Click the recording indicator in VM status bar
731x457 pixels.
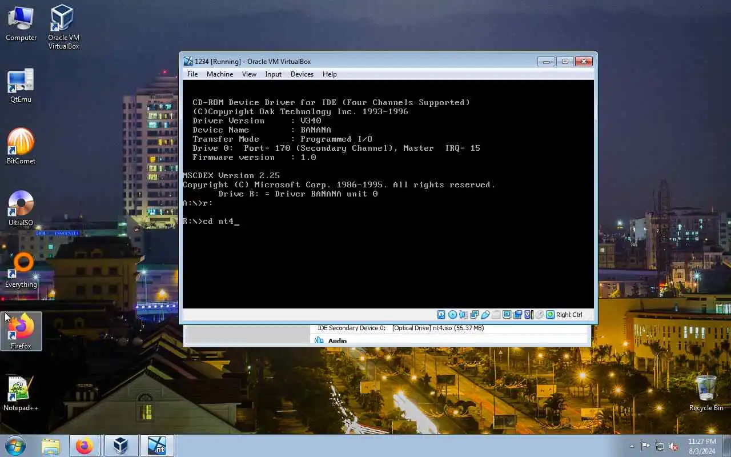[518, 315]
